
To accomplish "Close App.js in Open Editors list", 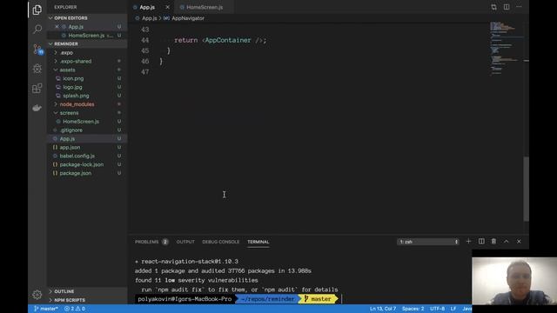I will pos(57,27).
